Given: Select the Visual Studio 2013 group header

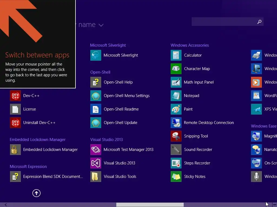Looking at the screenshot, I should point(107,140).
